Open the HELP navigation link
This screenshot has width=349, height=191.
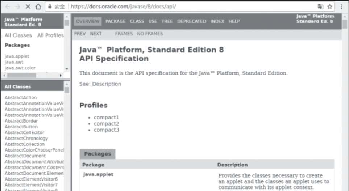[x=234, y=21]
